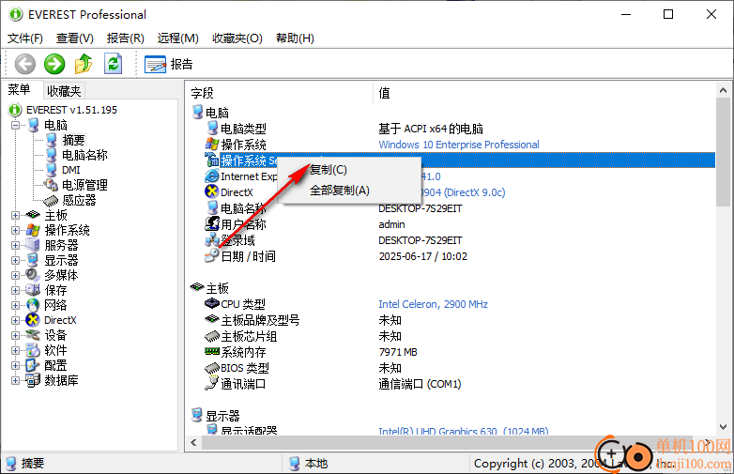
Task: Click the 多媒体 speaker tree icon
Action: pyautogui.click(x=33, y=275)
